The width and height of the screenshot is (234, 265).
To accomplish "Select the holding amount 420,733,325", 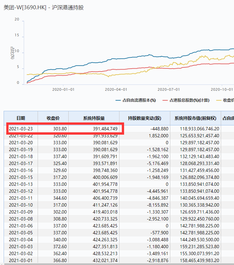I will click(x=105, y=219).
